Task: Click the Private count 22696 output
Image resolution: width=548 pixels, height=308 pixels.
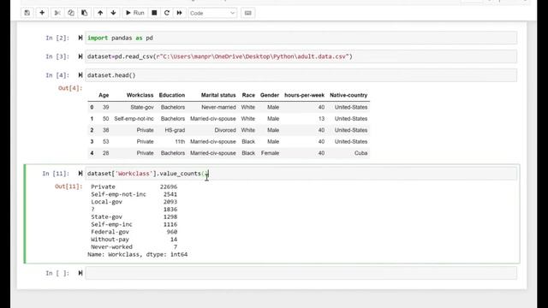Action: [169, 187]
